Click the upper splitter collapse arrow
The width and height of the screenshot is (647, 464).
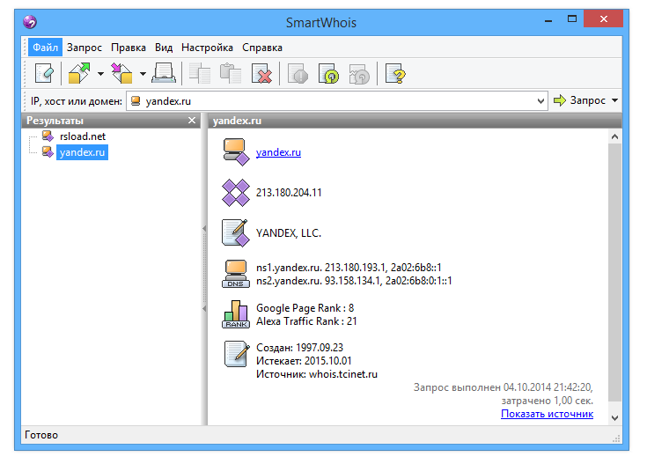tap(204, 228)
